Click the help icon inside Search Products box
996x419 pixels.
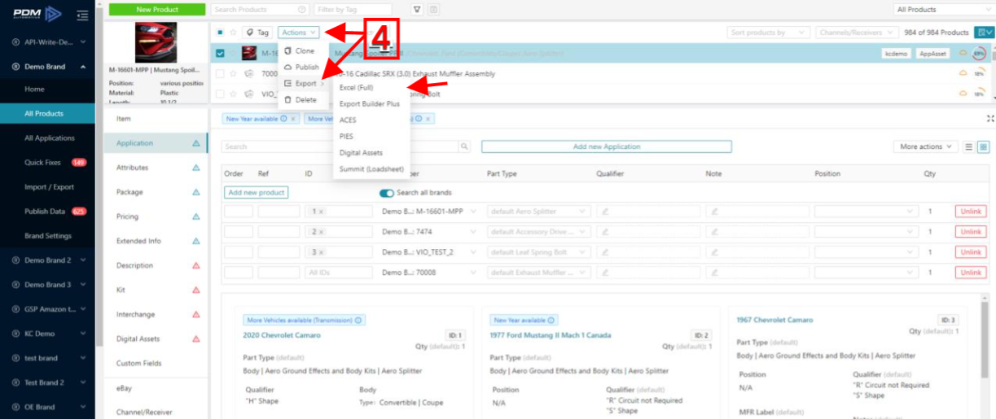point(302,10)
